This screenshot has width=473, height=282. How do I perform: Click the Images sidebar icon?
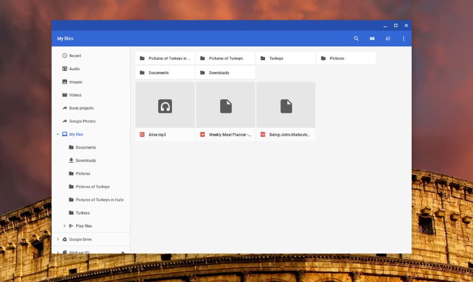click(65, 81)
